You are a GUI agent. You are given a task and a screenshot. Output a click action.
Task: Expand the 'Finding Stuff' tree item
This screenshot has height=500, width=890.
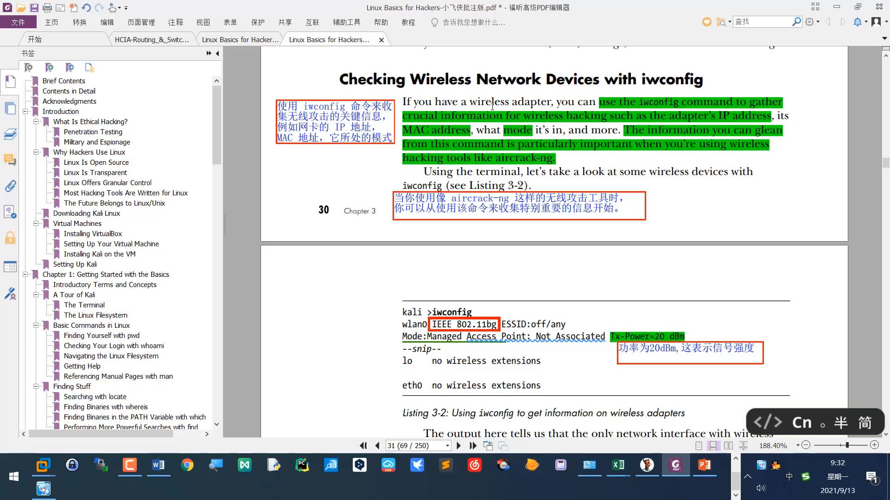tap(35, 386)
